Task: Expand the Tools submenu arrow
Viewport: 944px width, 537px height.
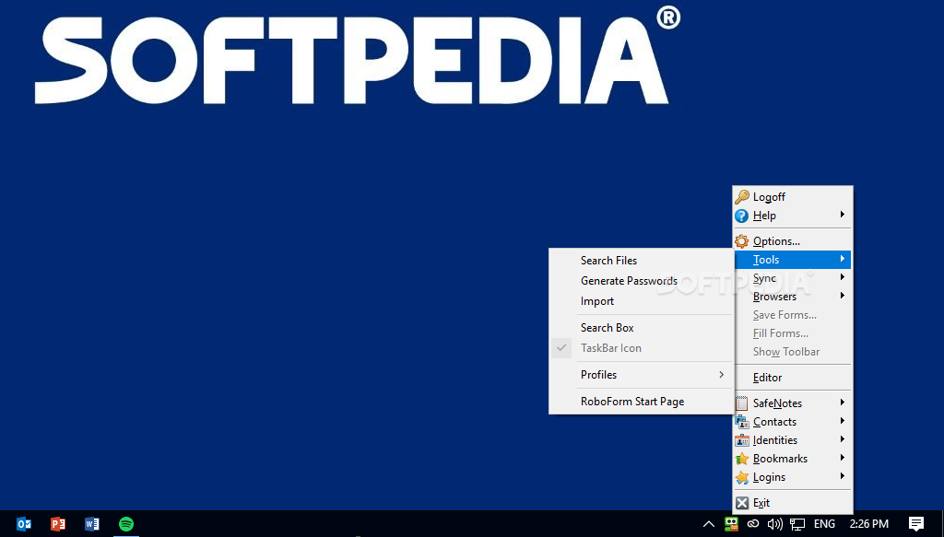Action: point(843,259)
